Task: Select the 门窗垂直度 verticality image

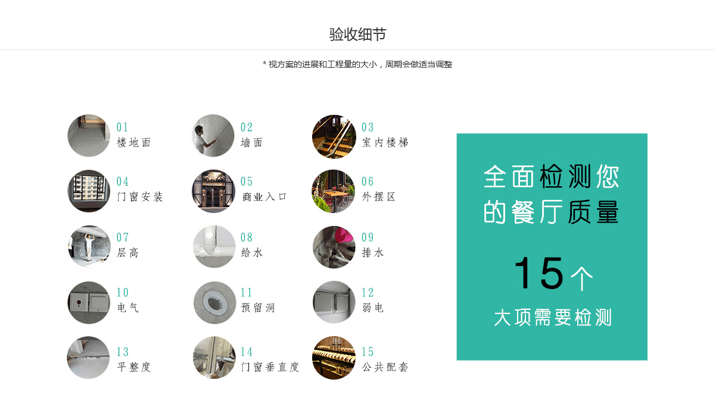Action: 214,358
